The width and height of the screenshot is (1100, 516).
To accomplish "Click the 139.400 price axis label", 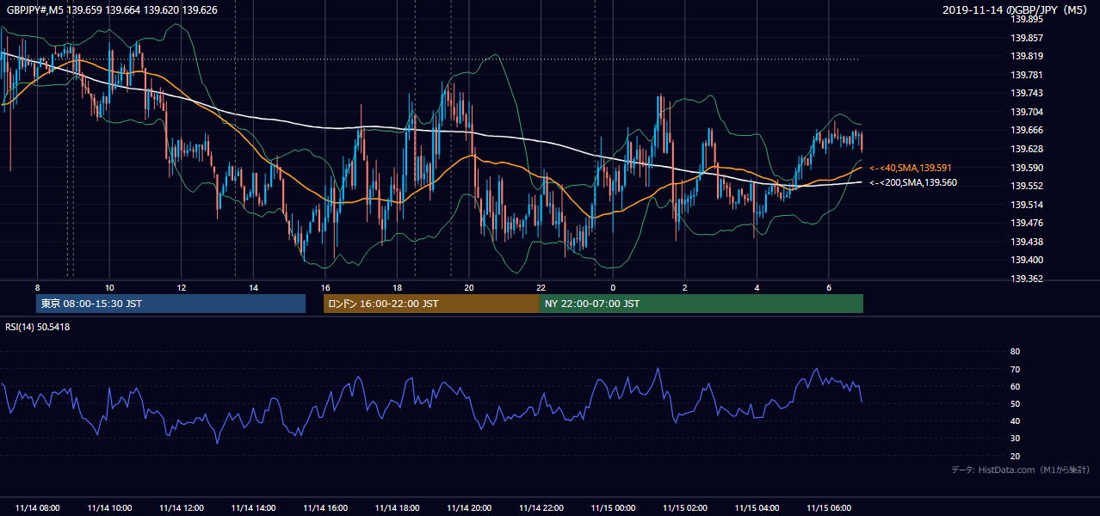I will (1027, 260).
